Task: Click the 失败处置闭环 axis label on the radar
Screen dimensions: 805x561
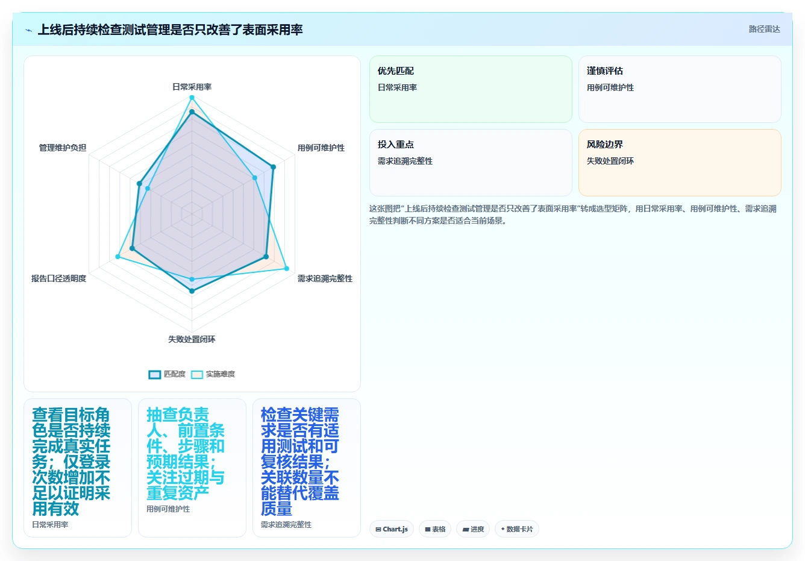Action: coord(192,339)
